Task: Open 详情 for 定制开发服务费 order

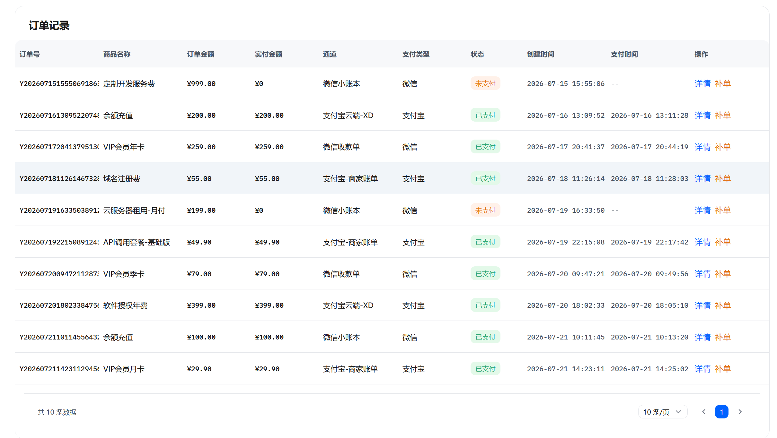Action: point(702,83)
